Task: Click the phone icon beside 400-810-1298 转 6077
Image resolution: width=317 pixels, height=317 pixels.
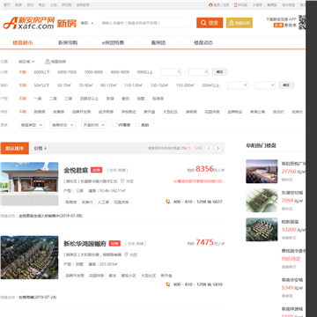Action: coord(168,202)
